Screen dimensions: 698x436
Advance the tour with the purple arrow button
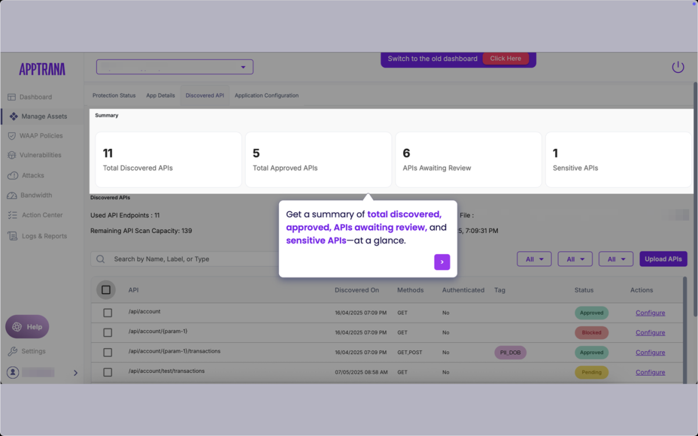(x=442, y=262)
